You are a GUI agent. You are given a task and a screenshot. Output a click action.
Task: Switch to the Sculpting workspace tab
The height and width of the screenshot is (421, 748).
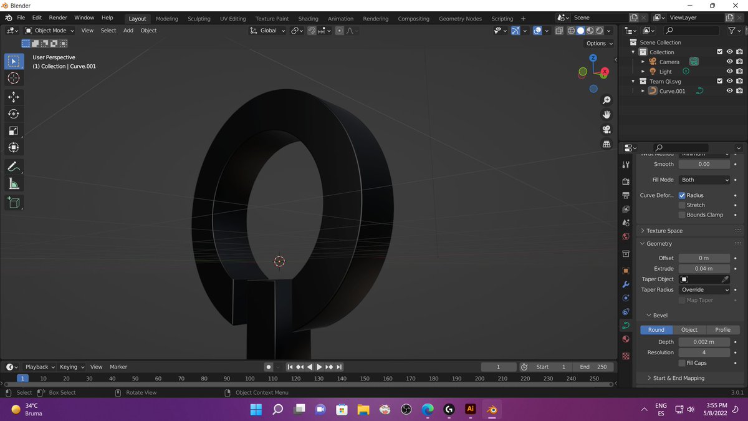pyautogui.click(x=199, y=19)
